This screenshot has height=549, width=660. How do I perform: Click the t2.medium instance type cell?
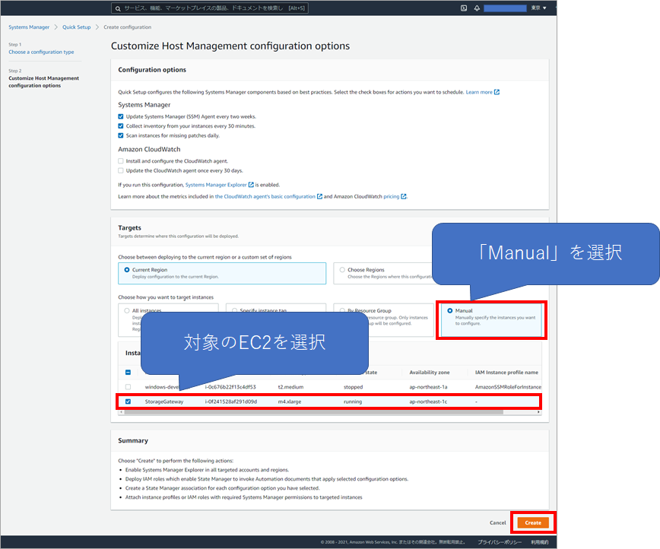tap(291, 387)
